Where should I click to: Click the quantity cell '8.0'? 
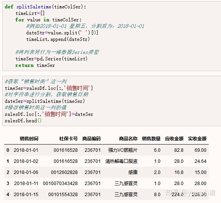point(157,195)
